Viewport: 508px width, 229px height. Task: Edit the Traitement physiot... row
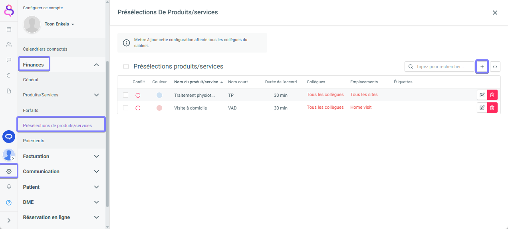pos(482,95)
